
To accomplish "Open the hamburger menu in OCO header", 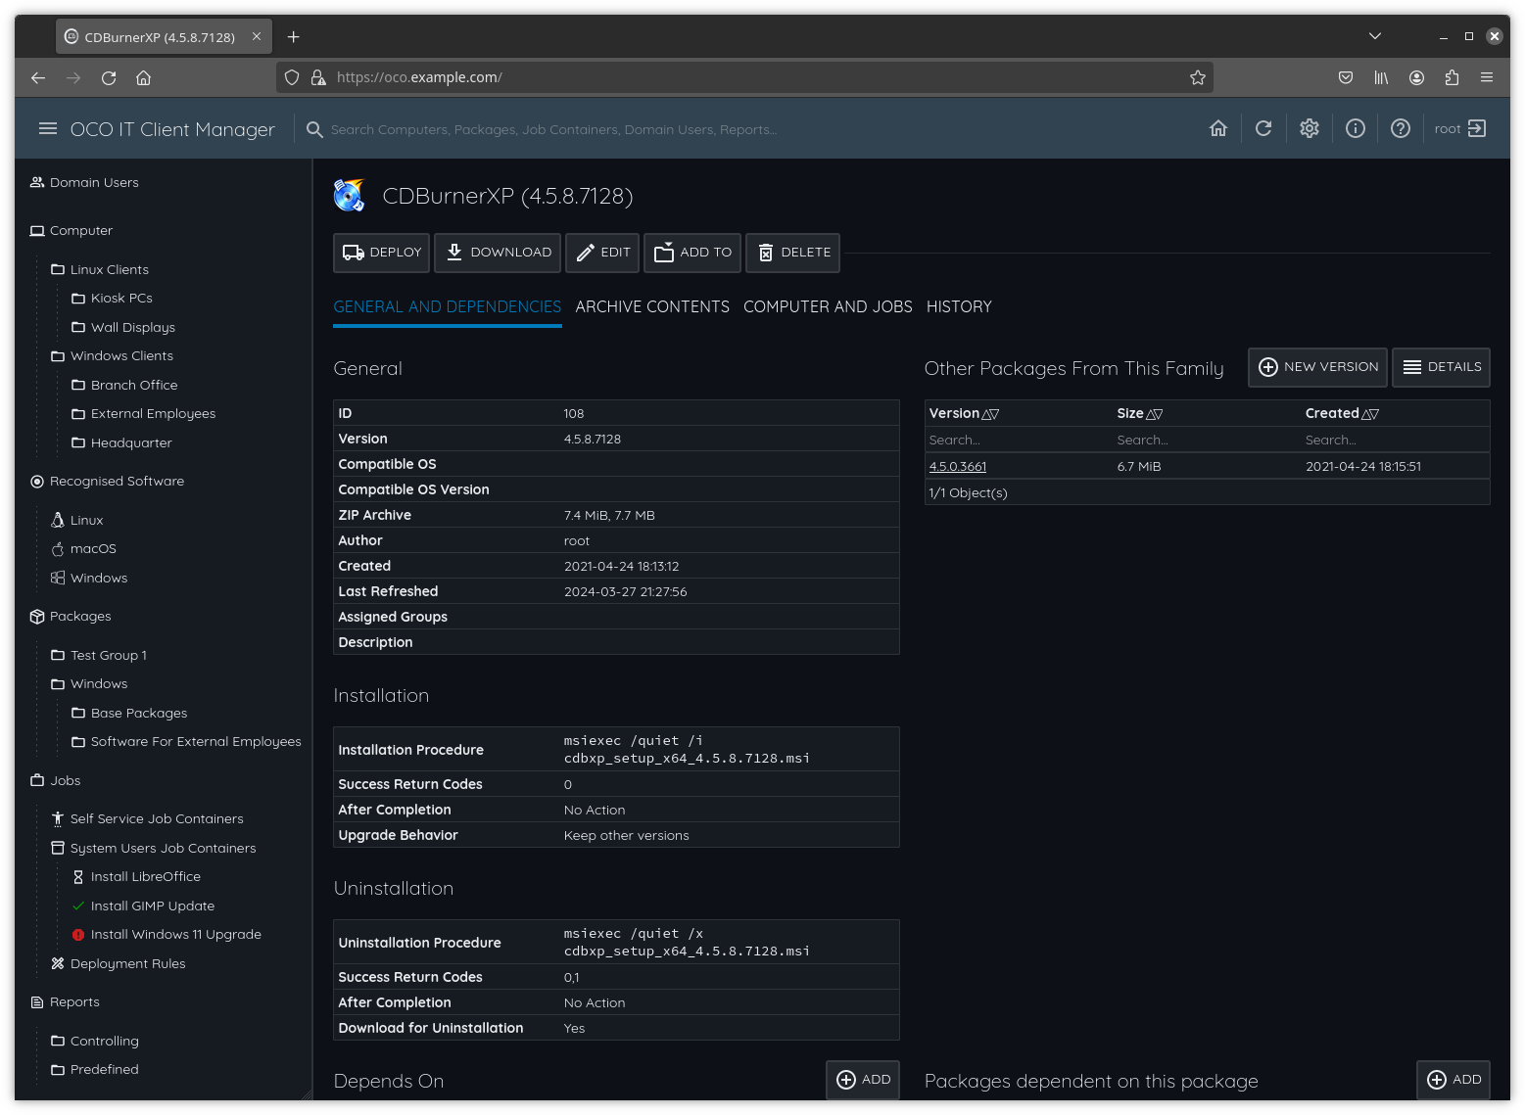I will coord(47,128).
